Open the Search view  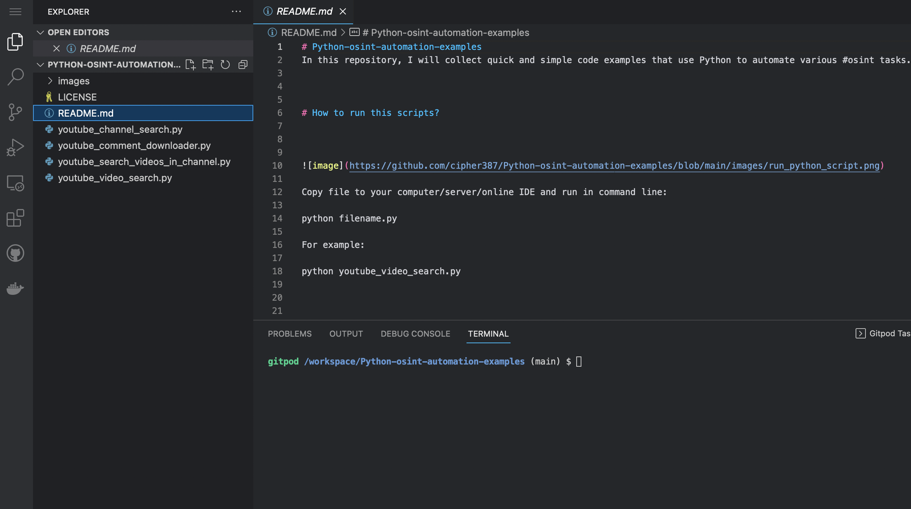point(15,77)
